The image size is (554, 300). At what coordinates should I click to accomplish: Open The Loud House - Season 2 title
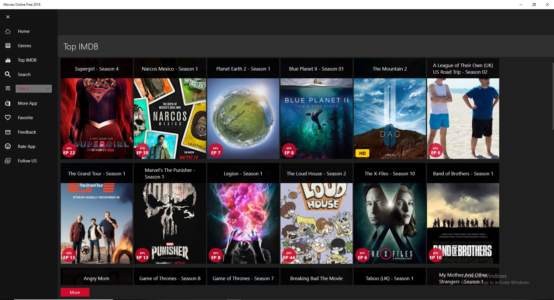317,174
